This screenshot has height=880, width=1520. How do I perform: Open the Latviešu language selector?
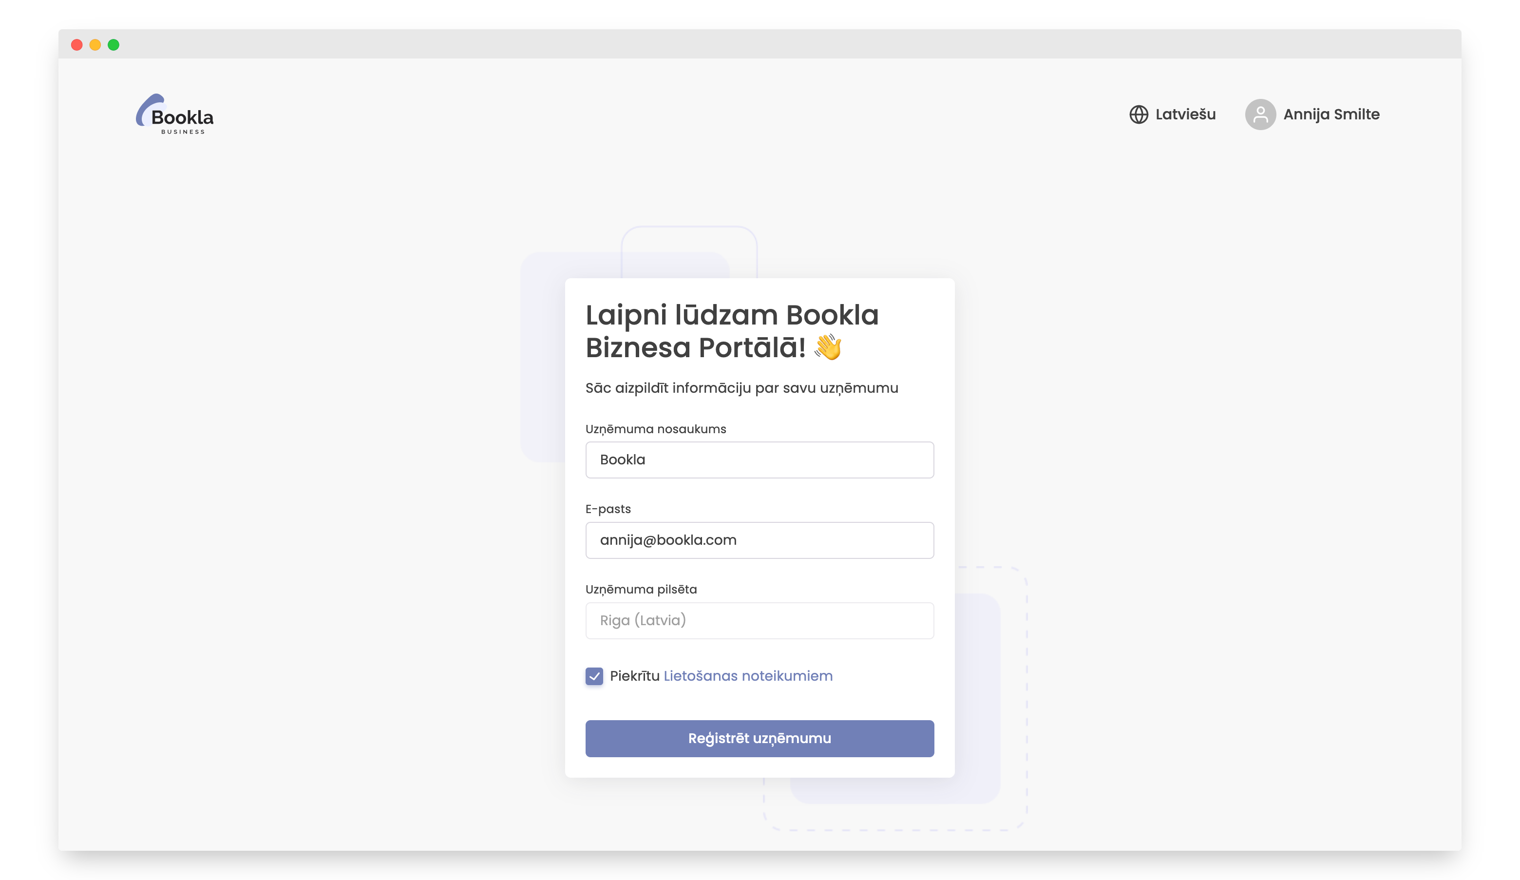point(1185,115)
